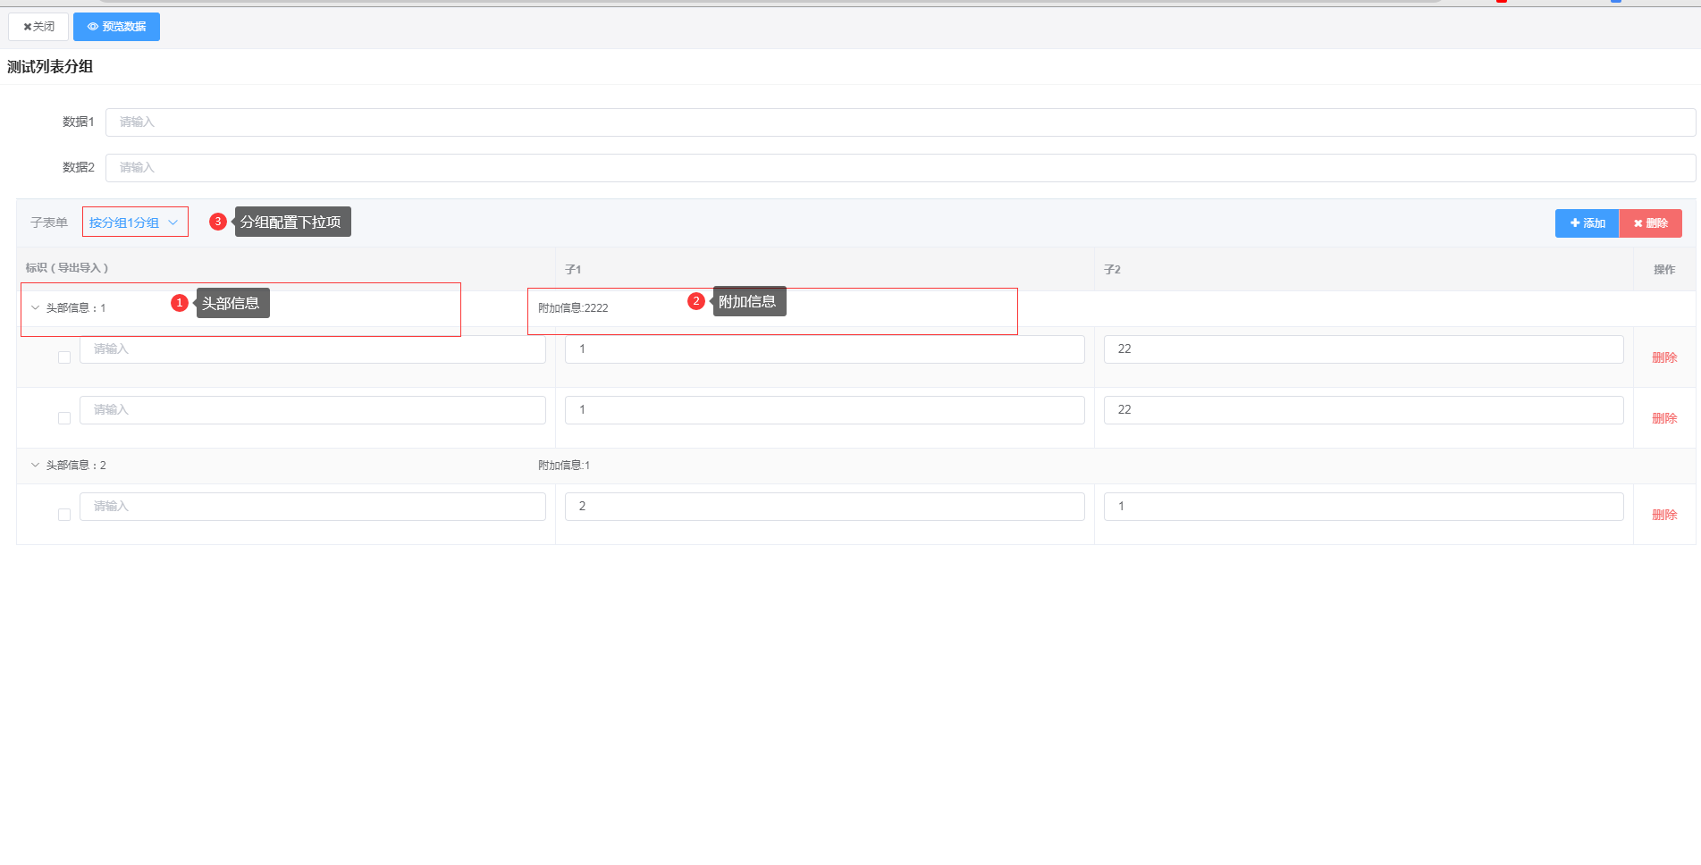Click the 预览数据 preview button
The width and height of the screenshot is (1701, 865).
(116, 27)
